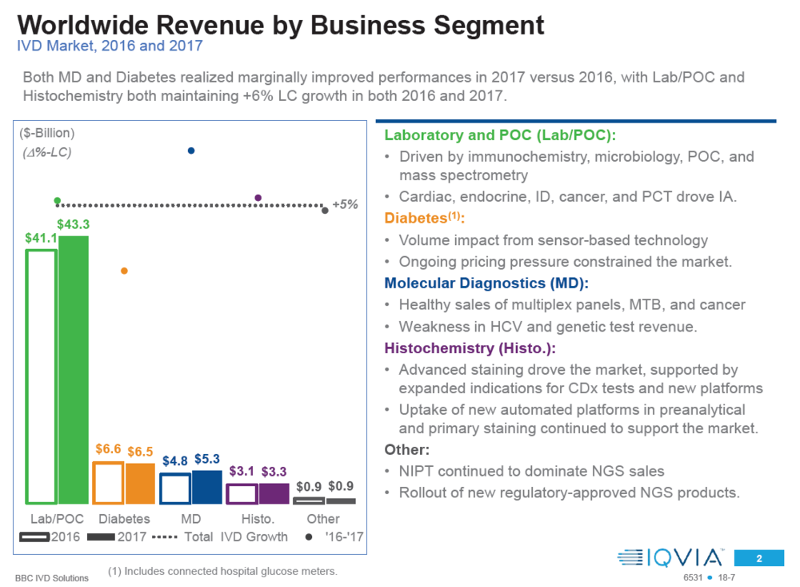Viewport: 800px width, 587px height.
Task: Select the bullet 'Rollout of new regulatory-approved NGS products.'
Action: tap(570, 493)
